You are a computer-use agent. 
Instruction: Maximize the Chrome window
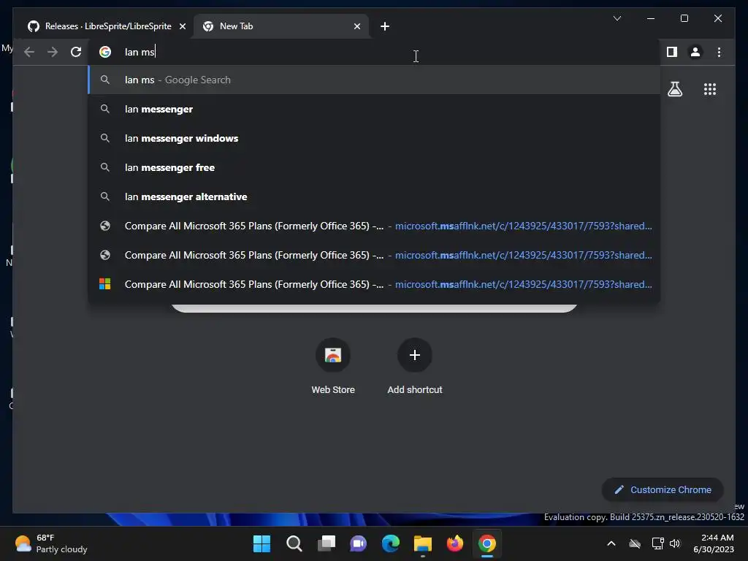(684, 18)
